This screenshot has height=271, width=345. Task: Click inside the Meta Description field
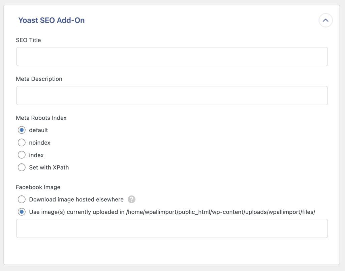[x=172, y=95]
